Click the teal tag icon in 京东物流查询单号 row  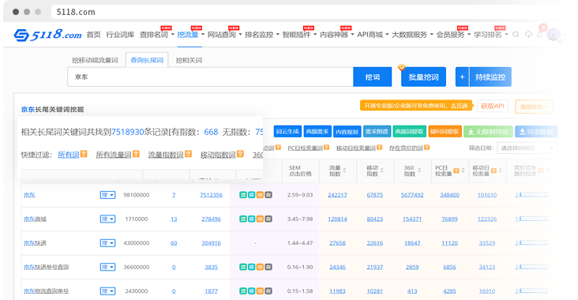[x=251, y=291]
